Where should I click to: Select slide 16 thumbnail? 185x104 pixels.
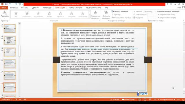[10, 64]
